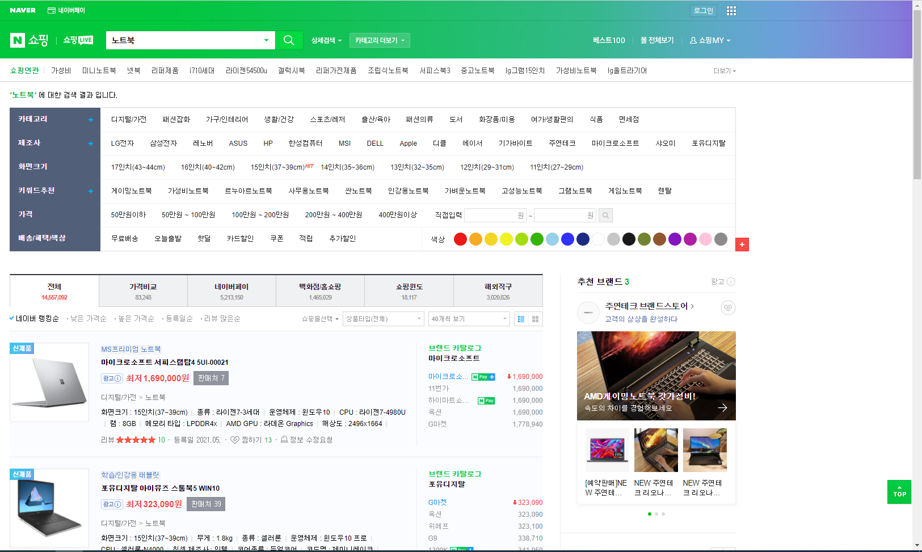Switch to 백화점/홈쇼핑 tab

click(320, 291)
